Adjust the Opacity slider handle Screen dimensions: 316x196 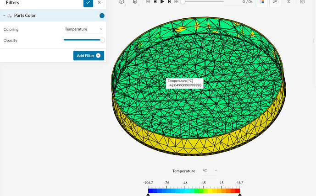pyautogui.click(x=102, y=40)
